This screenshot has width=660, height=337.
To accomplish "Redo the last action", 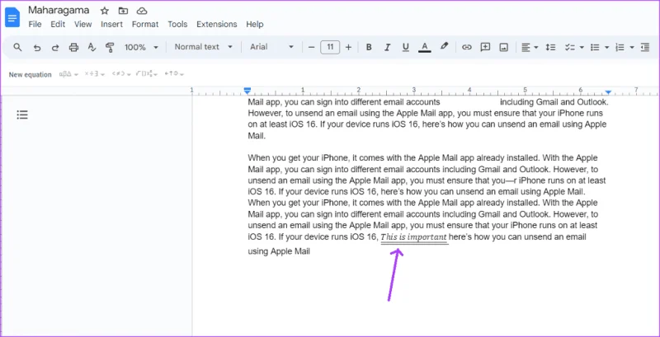I will [55, 47].
